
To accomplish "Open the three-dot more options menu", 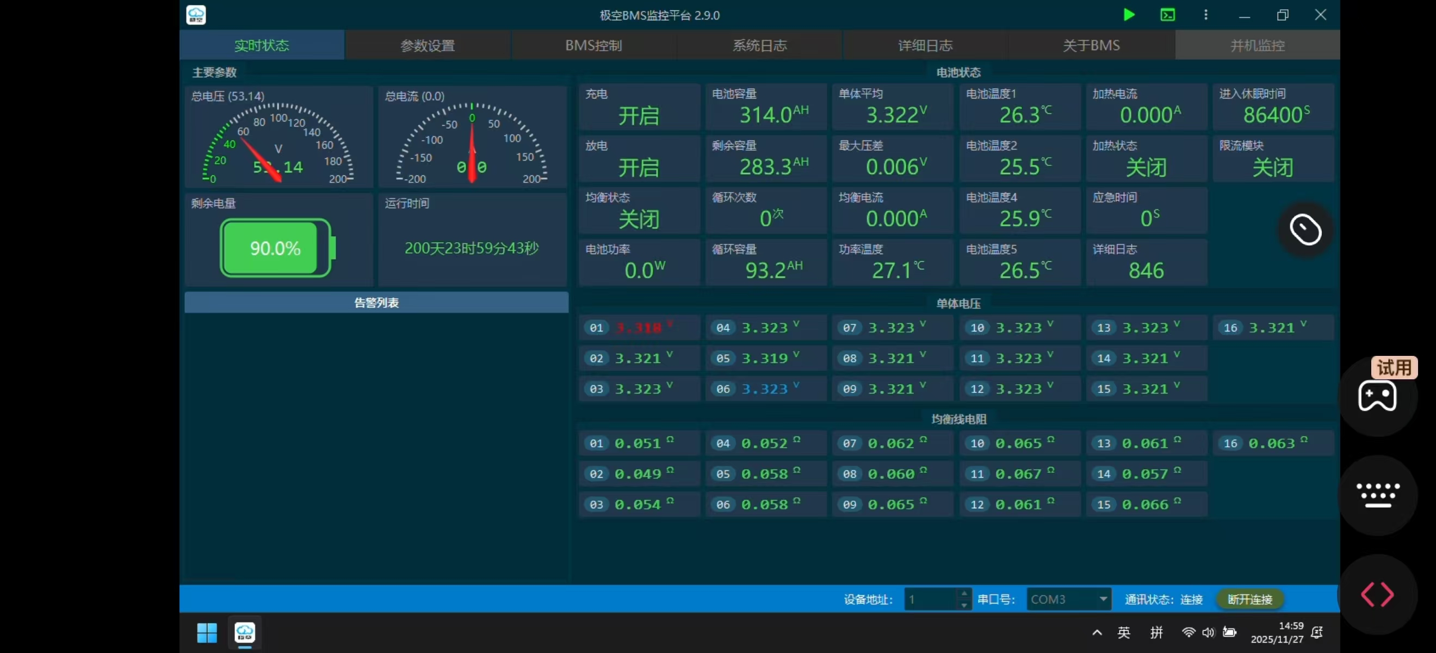I will 1206,15.
